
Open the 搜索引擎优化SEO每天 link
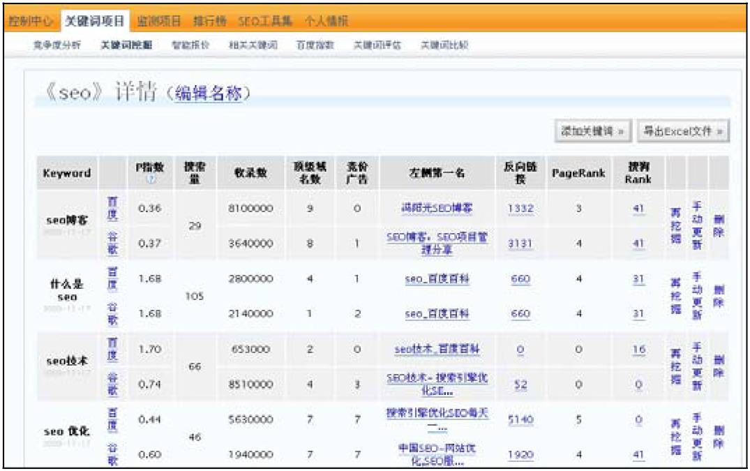(x=437, y=419)
